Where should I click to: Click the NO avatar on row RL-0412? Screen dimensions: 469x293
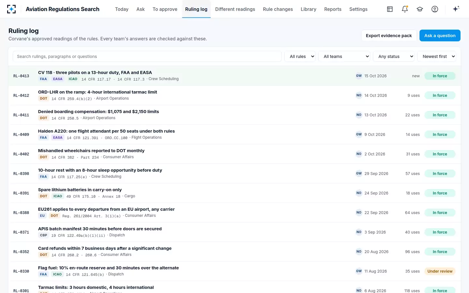pyautogui.click(x=359, y=95)
